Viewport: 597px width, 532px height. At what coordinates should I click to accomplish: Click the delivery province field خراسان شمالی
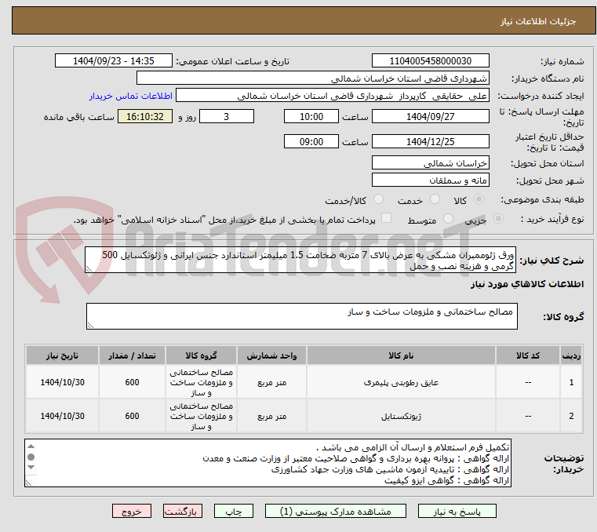(430, 163)
